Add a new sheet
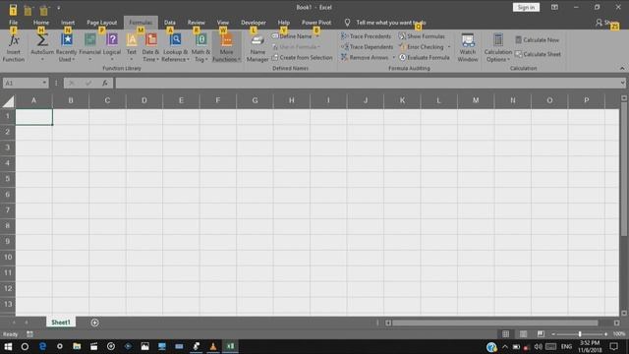 94,323
